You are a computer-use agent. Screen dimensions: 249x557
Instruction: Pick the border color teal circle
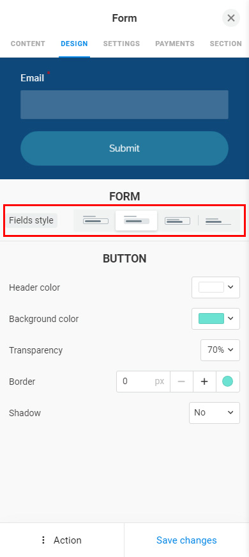pyautogui.click(x=227, y=382)
